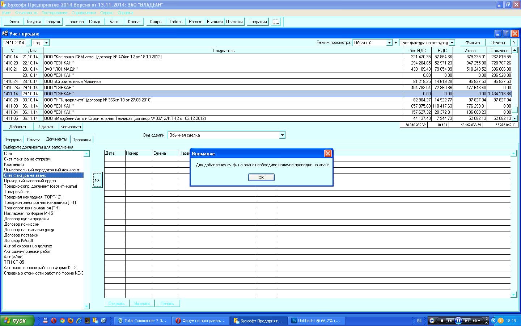Expand the 'Вид сделки' combo box

coord(282,135)
